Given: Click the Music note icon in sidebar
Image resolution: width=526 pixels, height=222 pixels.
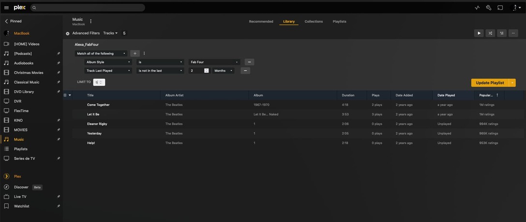Looking at the screenshot, I should [x=6, y=139].
